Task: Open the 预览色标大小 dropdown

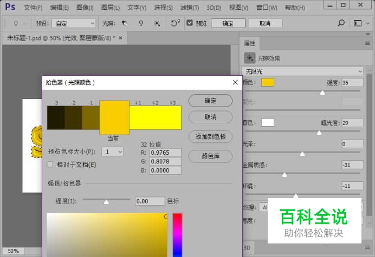Action: 112,151
